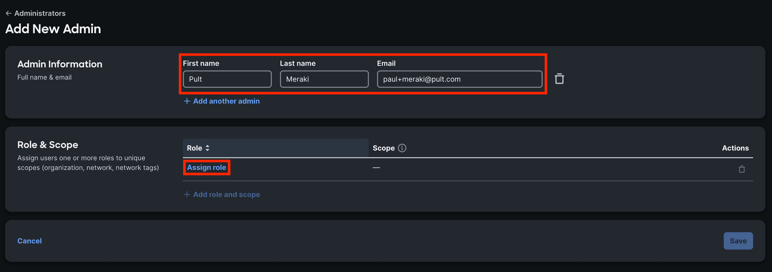
Task: Click the Admin Information section heading
Action: point(60,64)
